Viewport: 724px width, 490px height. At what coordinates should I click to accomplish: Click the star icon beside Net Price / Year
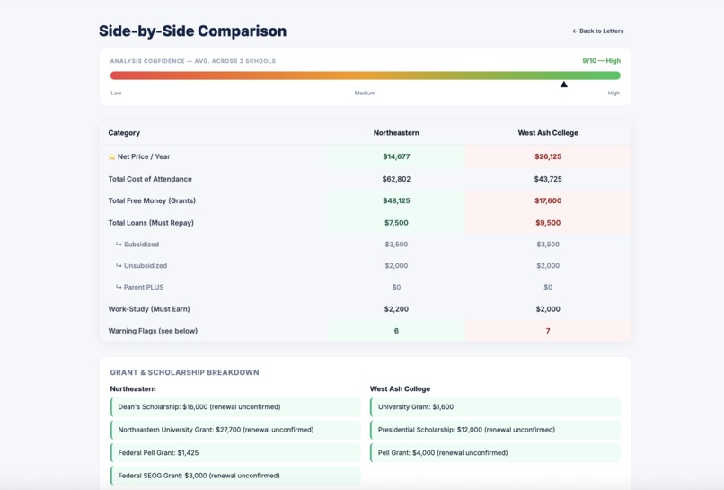point(111,156)
